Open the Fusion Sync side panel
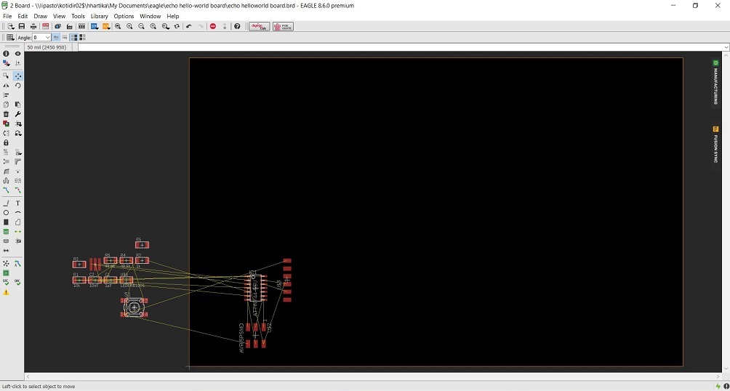This screenshot has height=391, width=730. (715, 145)
